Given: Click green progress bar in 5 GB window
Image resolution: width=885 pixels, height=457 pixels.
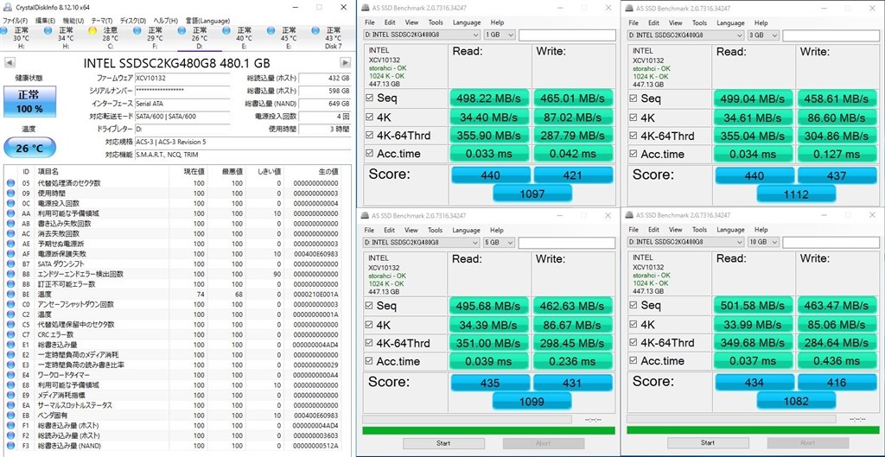Looking at the screenshot, I should point(489,430).
